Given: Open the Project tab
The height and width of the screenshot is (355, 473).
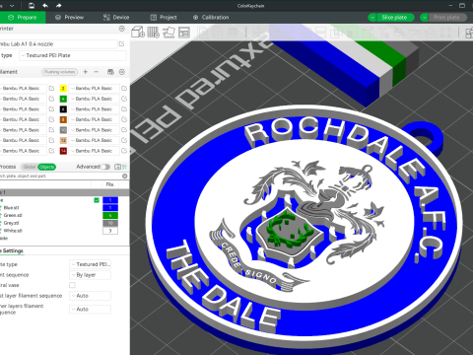Looking at the screenshot, I should 164,18.
